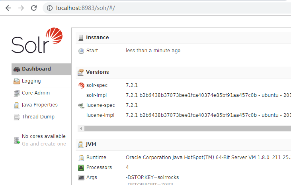The height and width of the screenshot is (185, 291).
Task: Click the Processors label
Action: point(99,167)
